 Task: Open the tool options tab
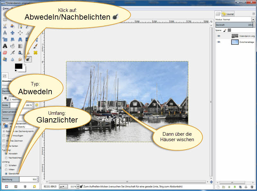(4, 76)
